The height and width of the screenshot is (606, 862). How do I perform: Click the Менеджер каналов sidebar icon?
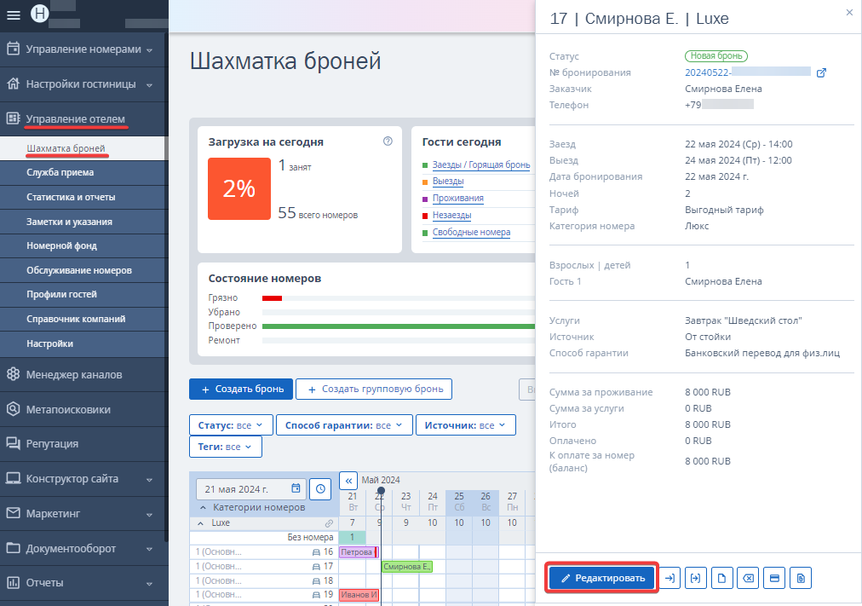point(13,374)
